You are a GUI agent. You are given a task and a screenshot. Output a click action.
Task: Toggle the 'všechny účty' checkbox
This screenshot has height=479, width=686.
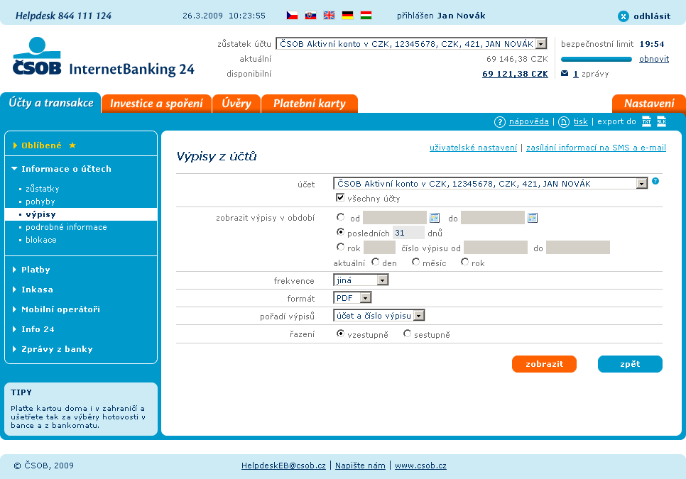click(x=340, y=197)
